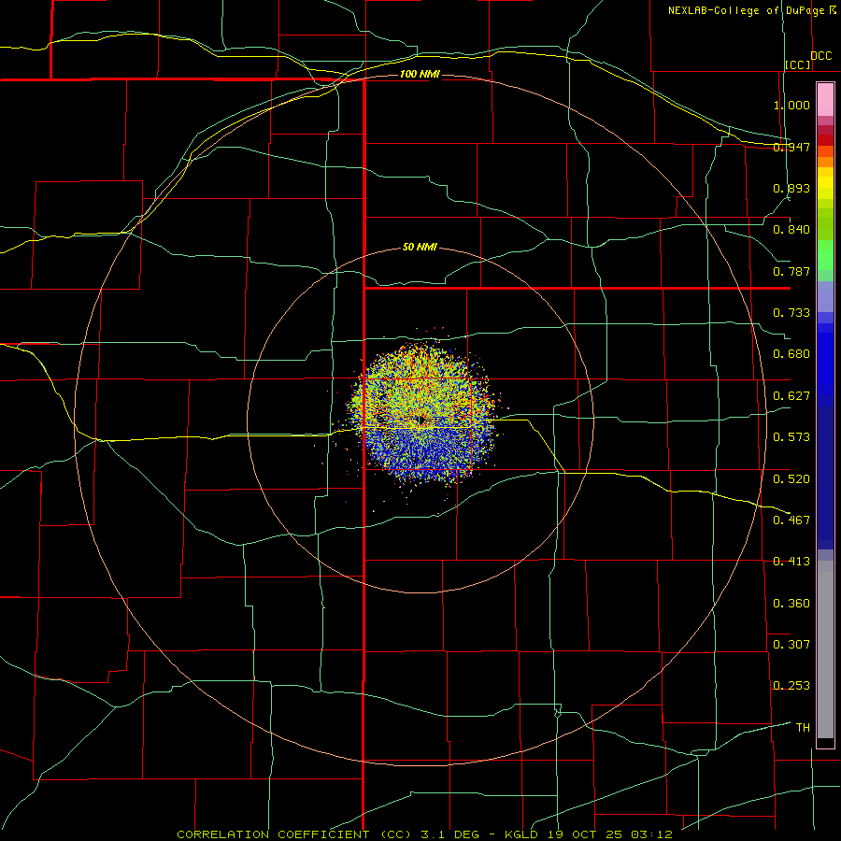
Task: Click the 0.893 colorbar value label
Action: point(791,188)
